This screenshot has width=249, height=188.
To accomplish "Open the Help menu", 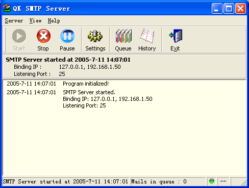I will [x=54, y=21].
